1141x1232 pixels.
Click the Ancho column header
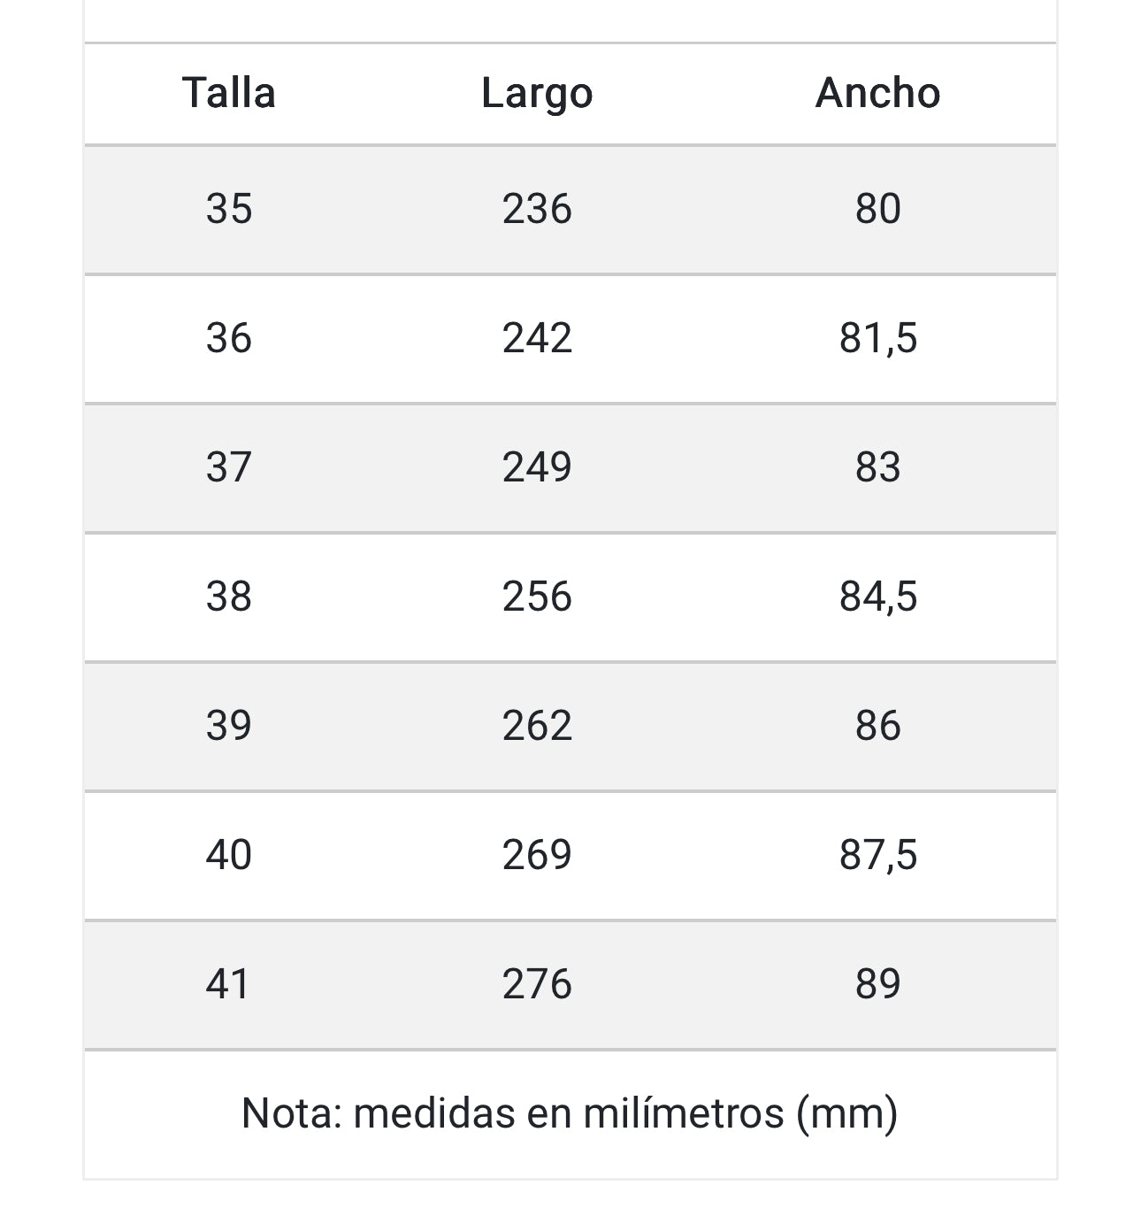coord(877,93)
